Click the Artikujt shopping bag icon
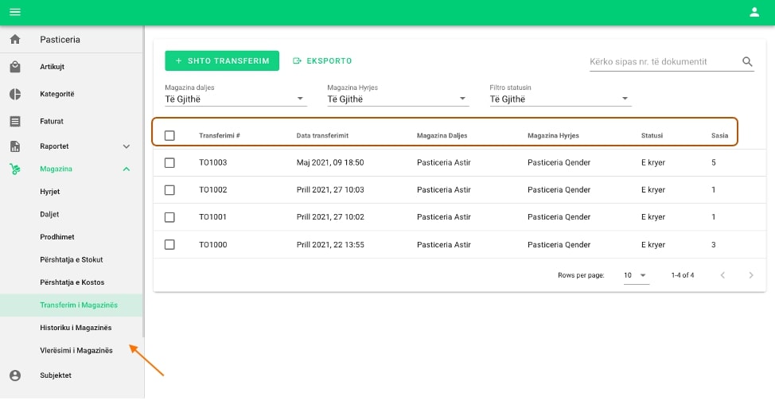The image size is (775, 420). pyautogui.click(x=14, y=67)
